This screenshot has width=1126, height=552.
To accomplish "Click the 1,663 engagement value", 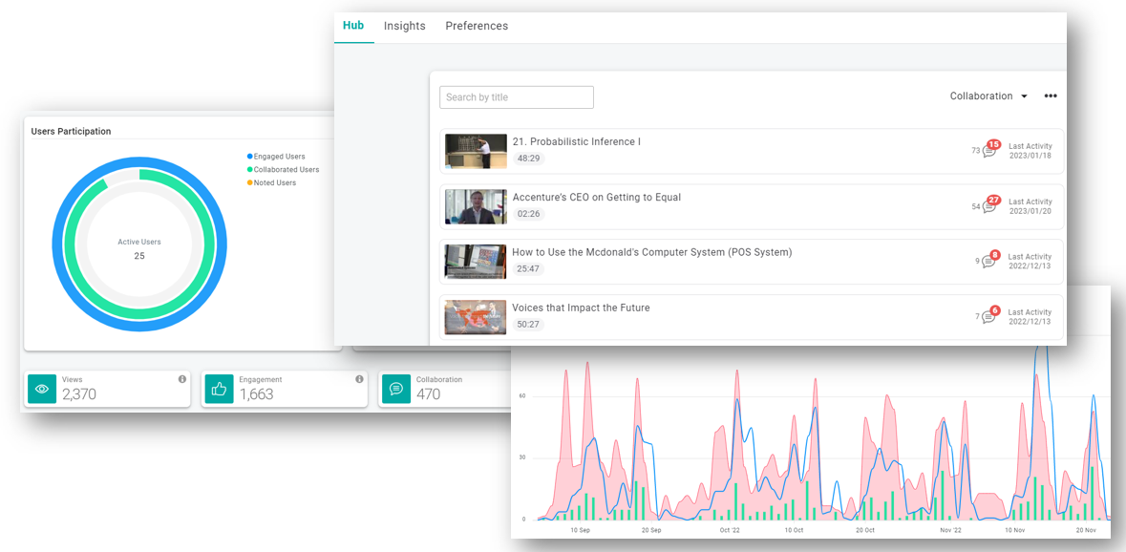I will 256,394.
